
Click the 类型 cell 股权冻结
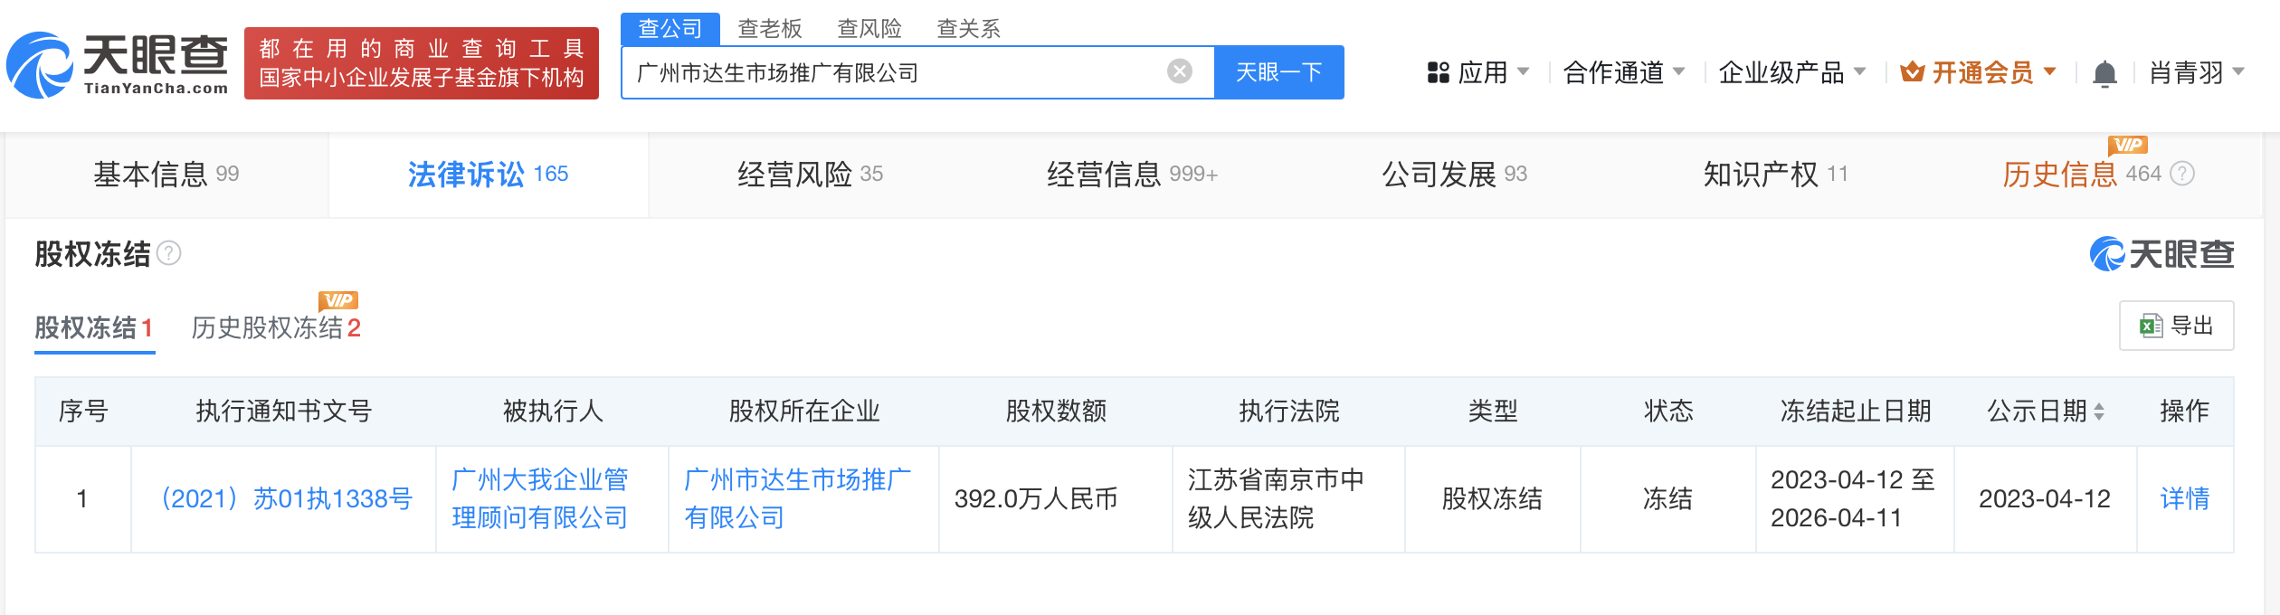[x=1492, y=499]
